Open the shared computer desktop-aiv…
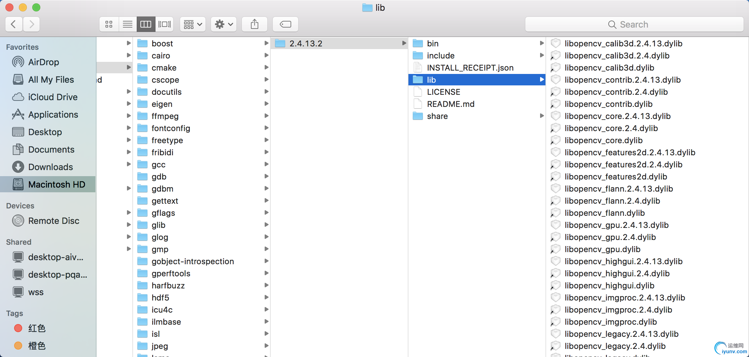 [48, 257]
